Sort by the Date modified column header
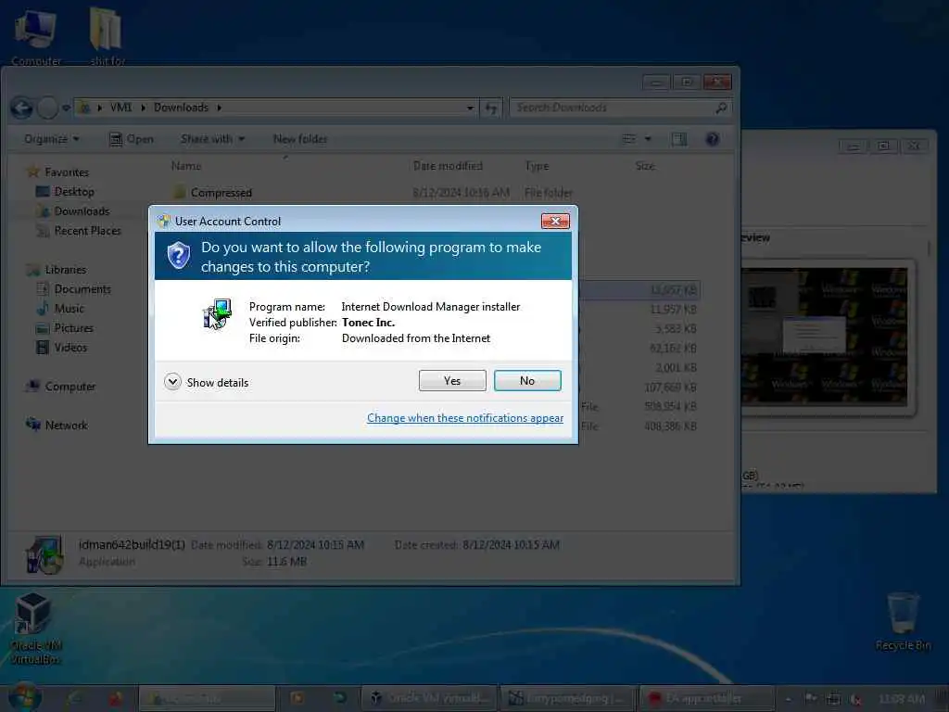This screenshot has width=949, height=712. click(x=448, y=165)
